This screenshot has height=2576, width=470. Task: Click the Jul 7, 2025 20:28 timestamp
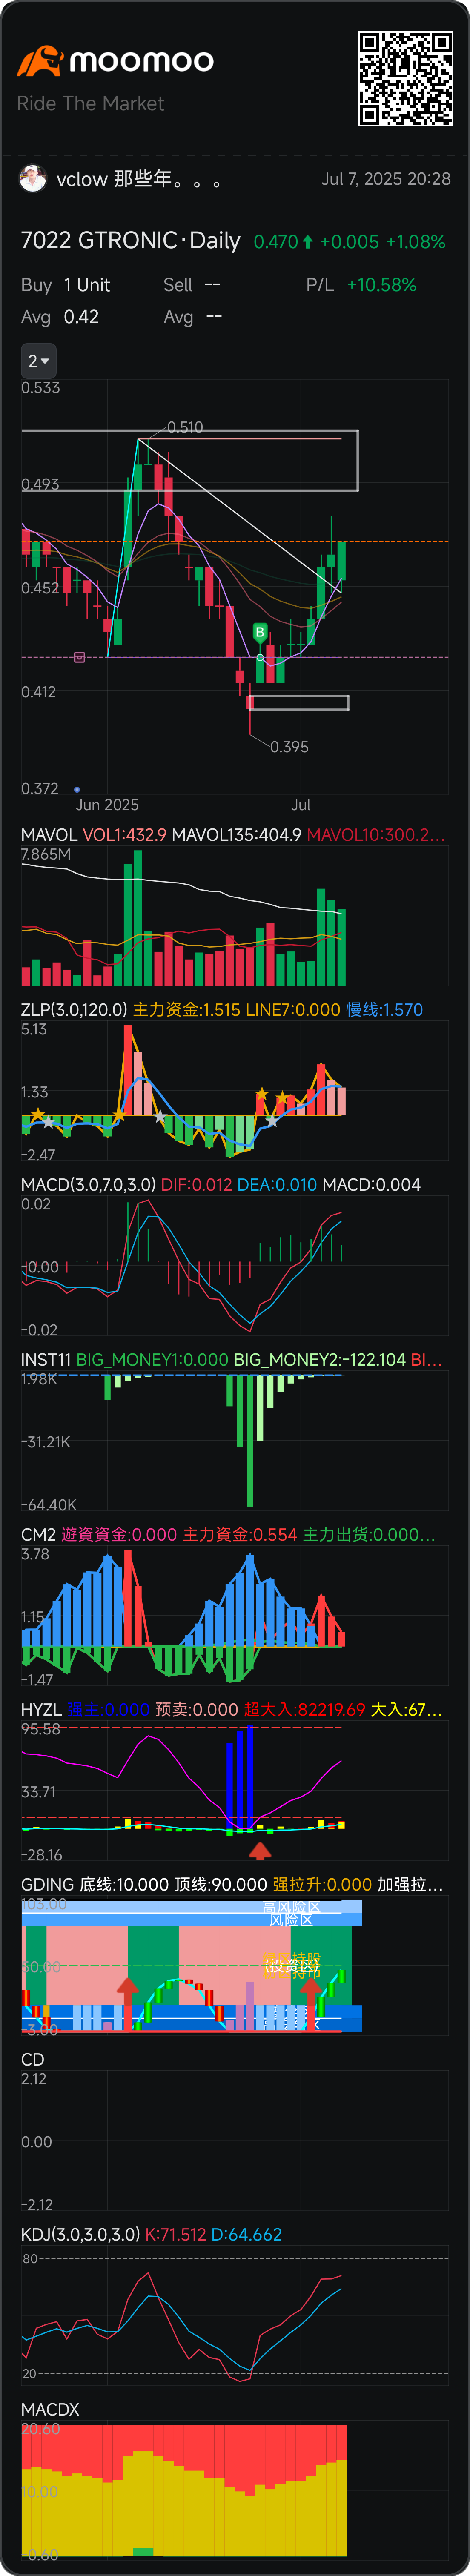coord(386,179)
